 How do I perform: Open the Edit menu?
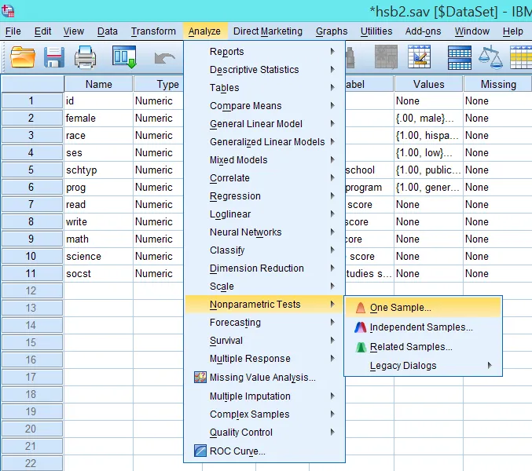tap(42, 31)
